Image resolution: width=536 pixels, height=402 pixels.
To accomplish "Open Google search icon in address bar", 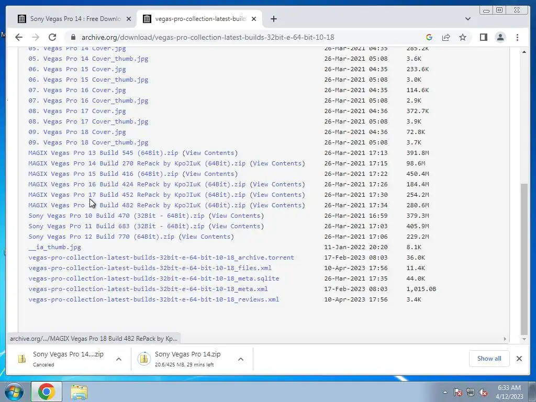I will (429, 37).
